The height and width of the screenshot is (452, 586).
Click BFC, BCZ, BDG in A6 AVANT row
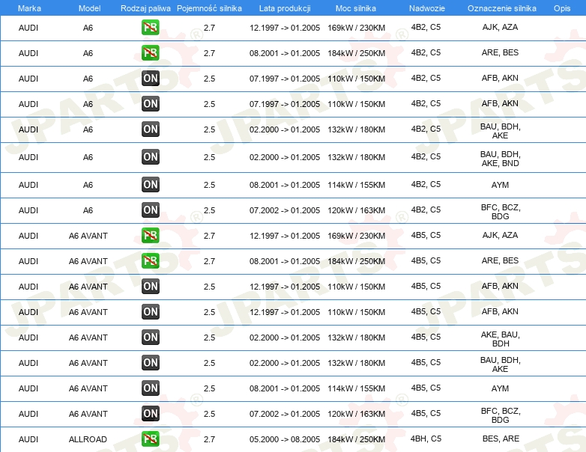[x=501, y=415]
